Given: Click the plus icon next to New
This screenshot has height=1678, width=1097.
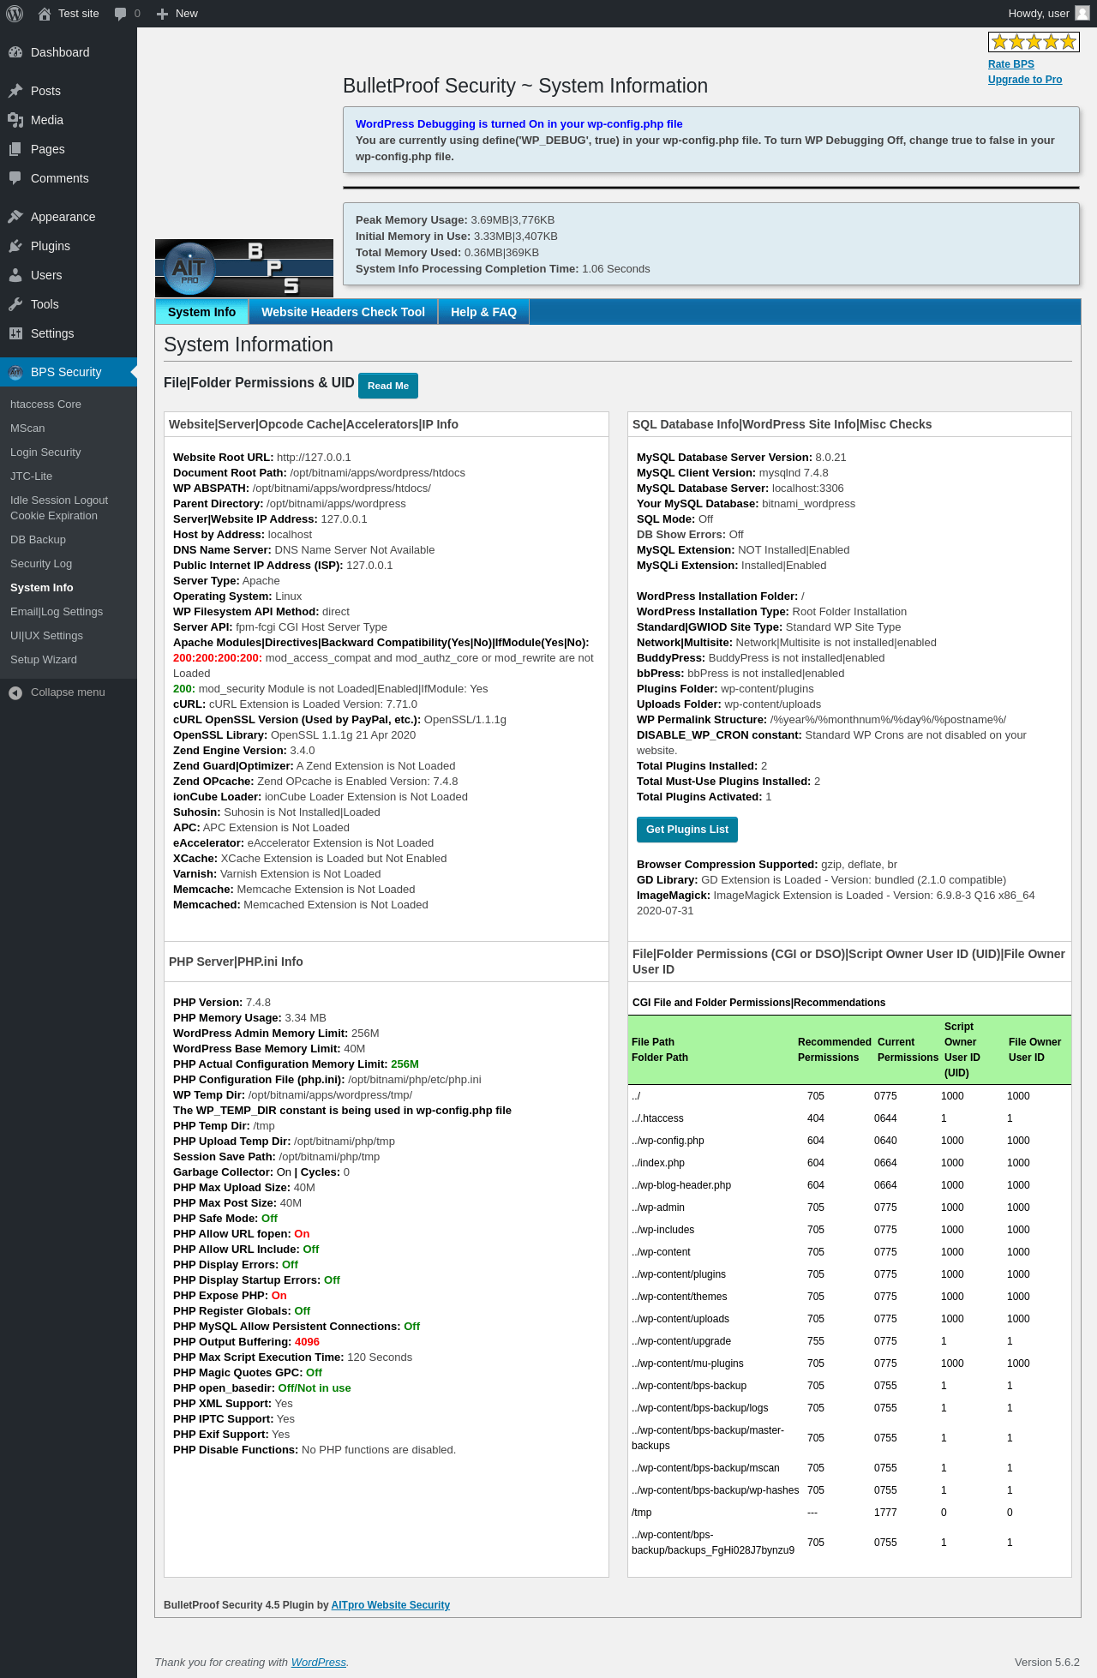Looking at the screenshot, I should (162, 14).
